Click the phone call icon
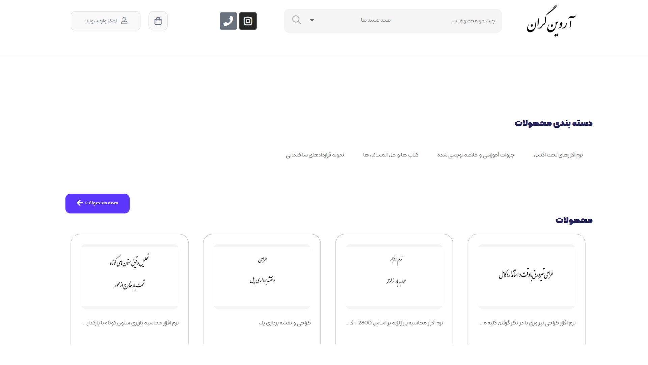 pyautogui.click(x=228, y=21)
